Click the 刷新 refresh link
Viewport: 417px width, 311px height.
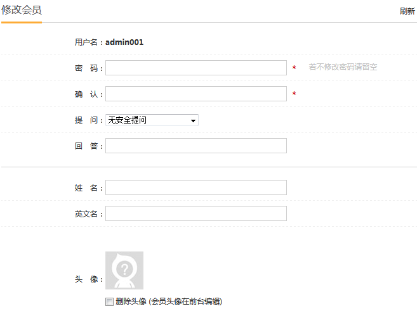(407, 11)
